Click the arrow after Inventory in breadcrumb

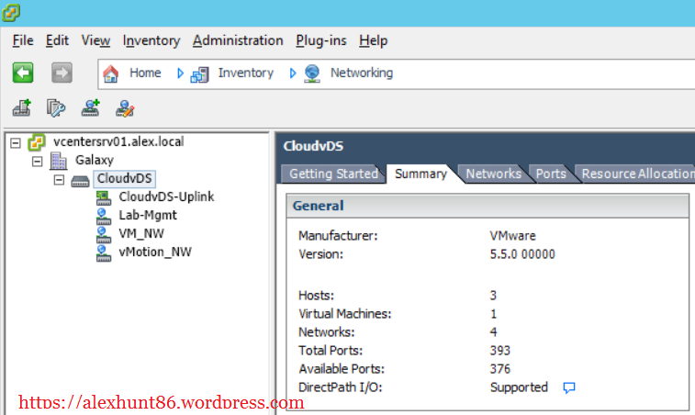[293, 73]
